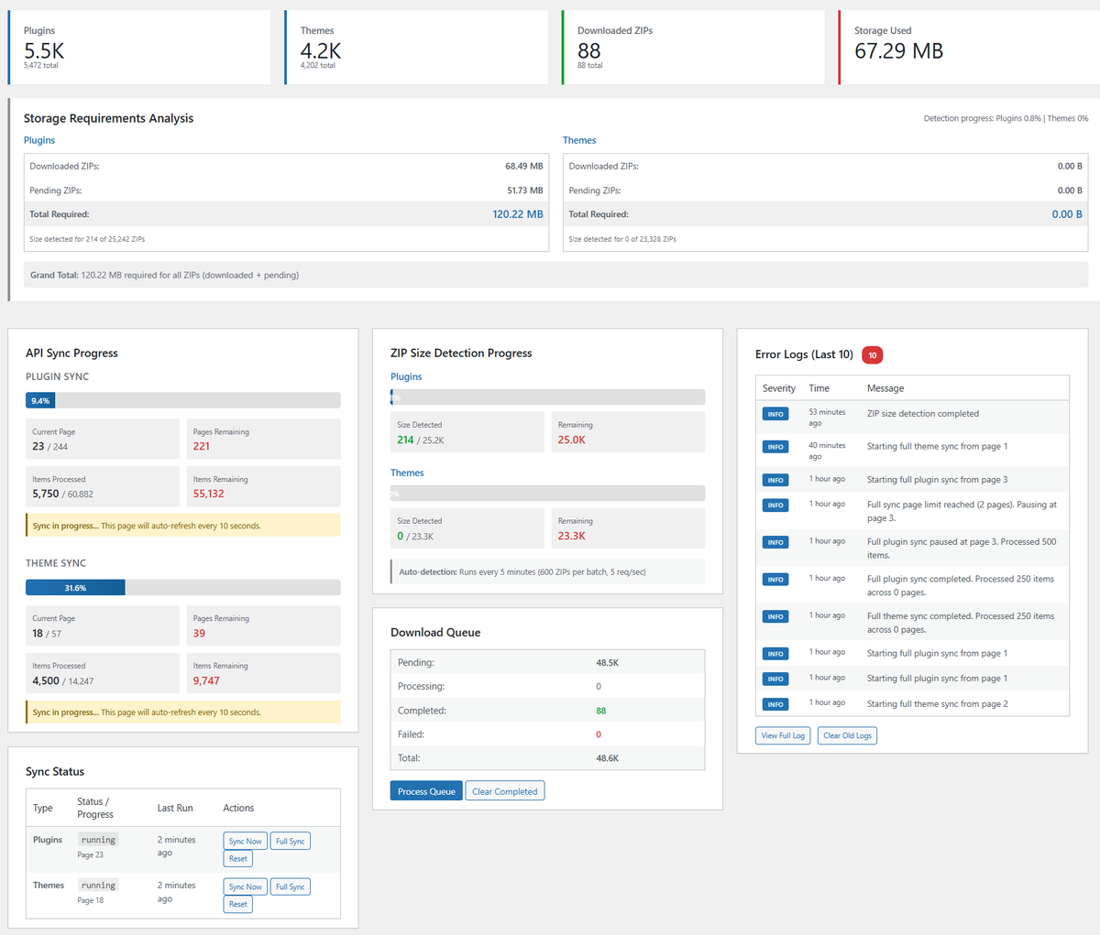
Task: Click the Items Processed 4,500 tile
Action: click(x=103, y=673)
